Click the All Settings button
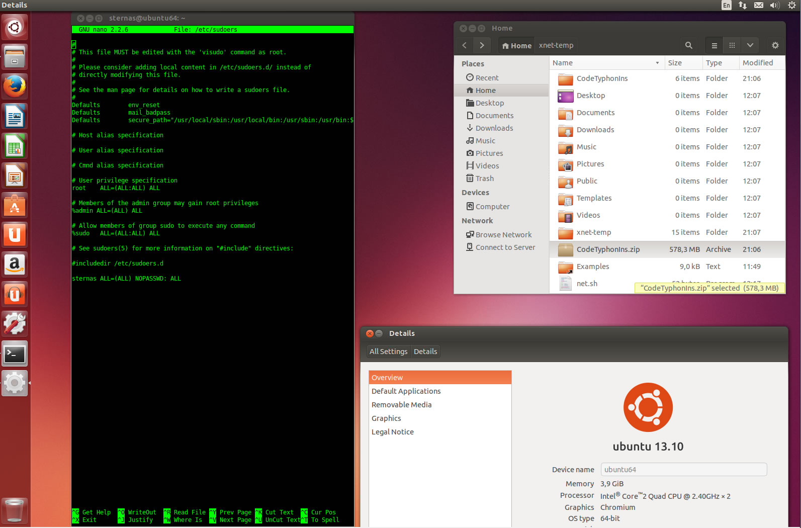 (x=388, y=351)
